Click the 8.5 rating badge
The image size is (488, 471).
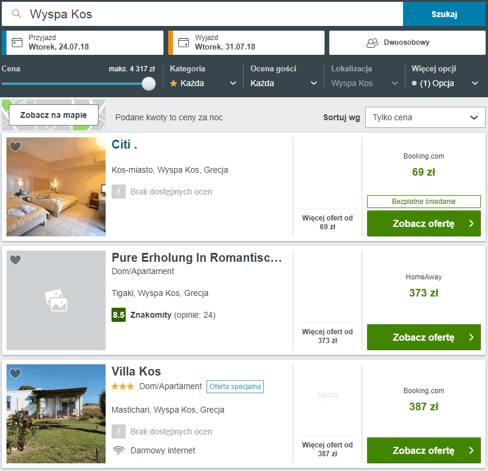[119, 315]
